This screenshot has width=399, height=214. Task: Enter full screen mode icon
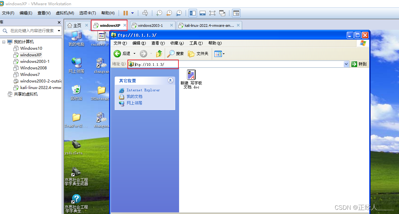212,13
